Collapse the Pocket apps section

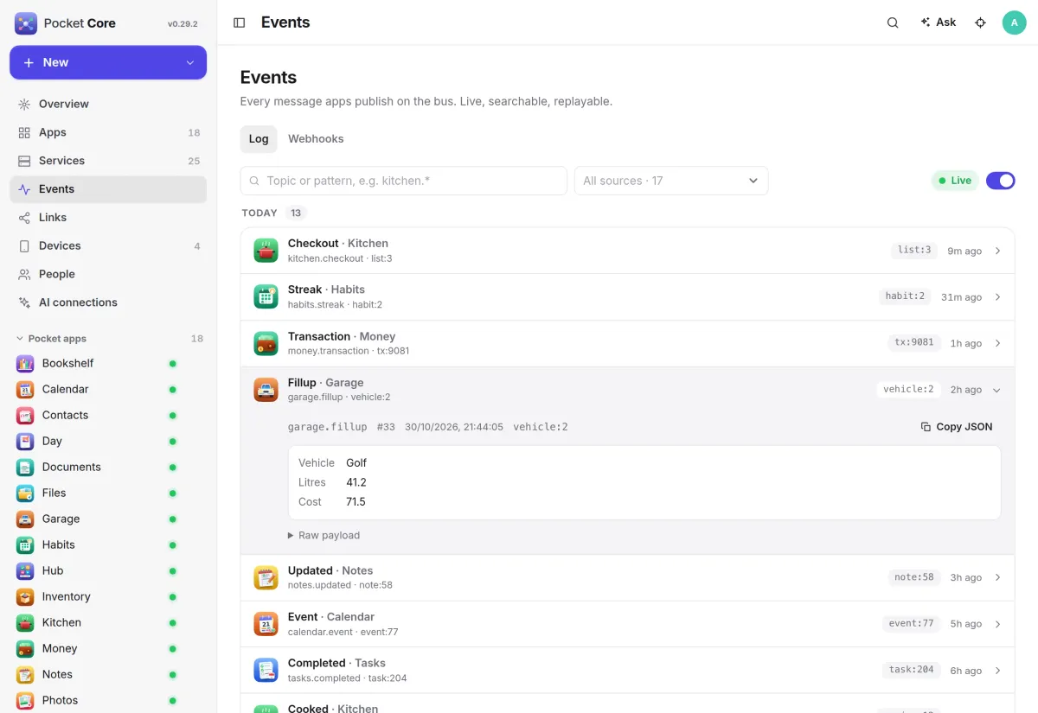click(x=108, y=339)
